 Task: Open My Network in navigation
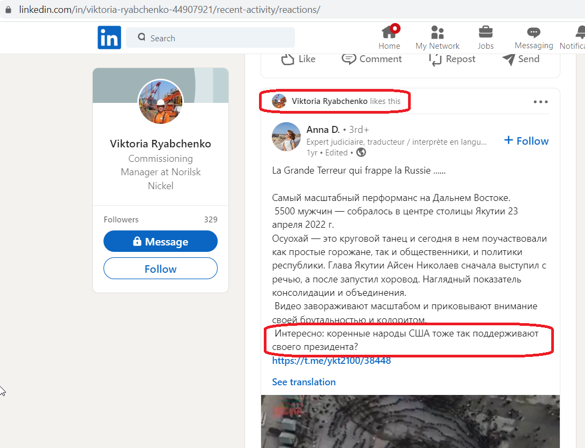click(x=437, y=38)
